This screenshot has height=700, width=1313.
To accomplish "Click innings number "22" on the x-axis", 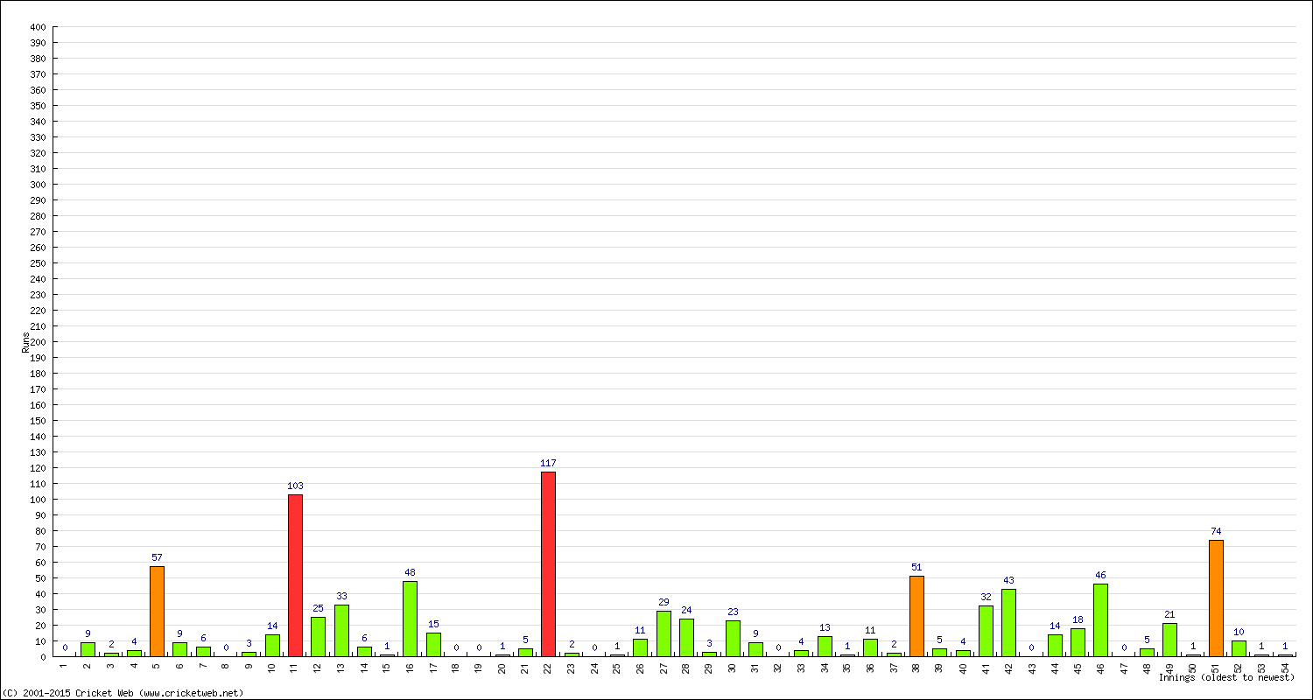I will pos(548,667).
